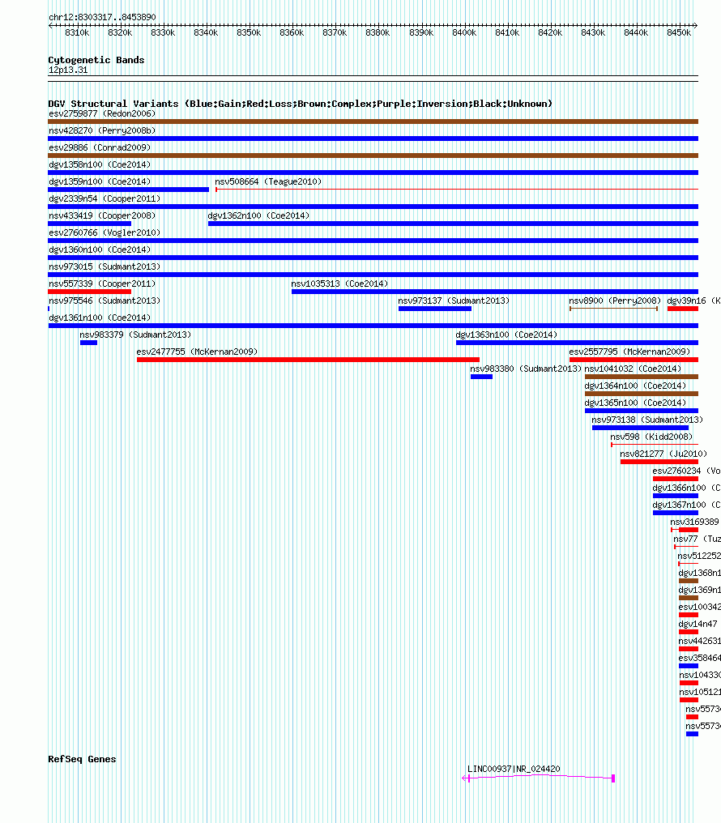
Task: Select the Cytogenetic Bands track title
Action: click(96, 60)
